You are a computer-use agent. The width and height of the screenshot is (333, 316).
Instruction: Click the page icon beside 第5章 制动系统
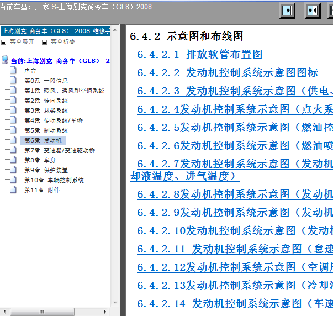pyautogui.click(x=13, y=130)
